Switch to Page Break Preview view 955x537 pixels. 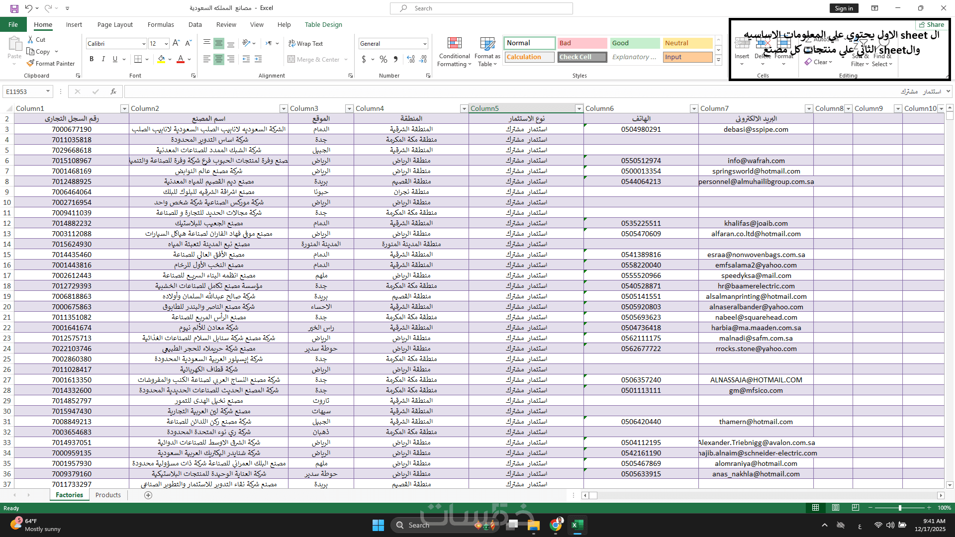(855, 508)
